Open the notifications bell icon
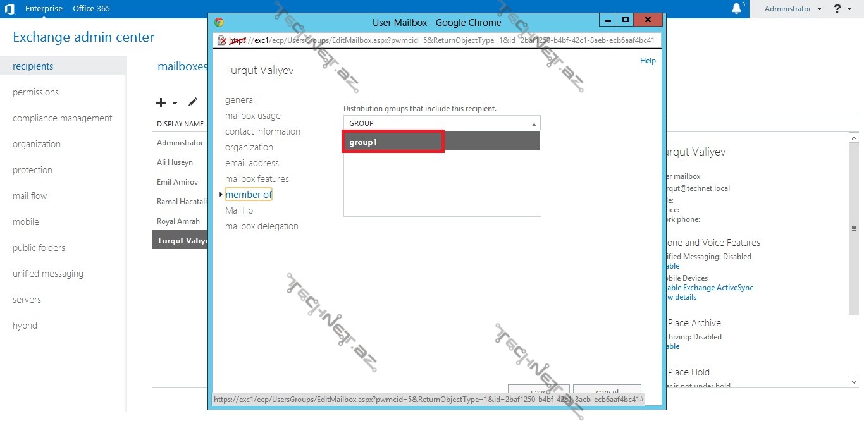Image resolution: width=864 pixels, height=421 pixels. pos(736,9)
